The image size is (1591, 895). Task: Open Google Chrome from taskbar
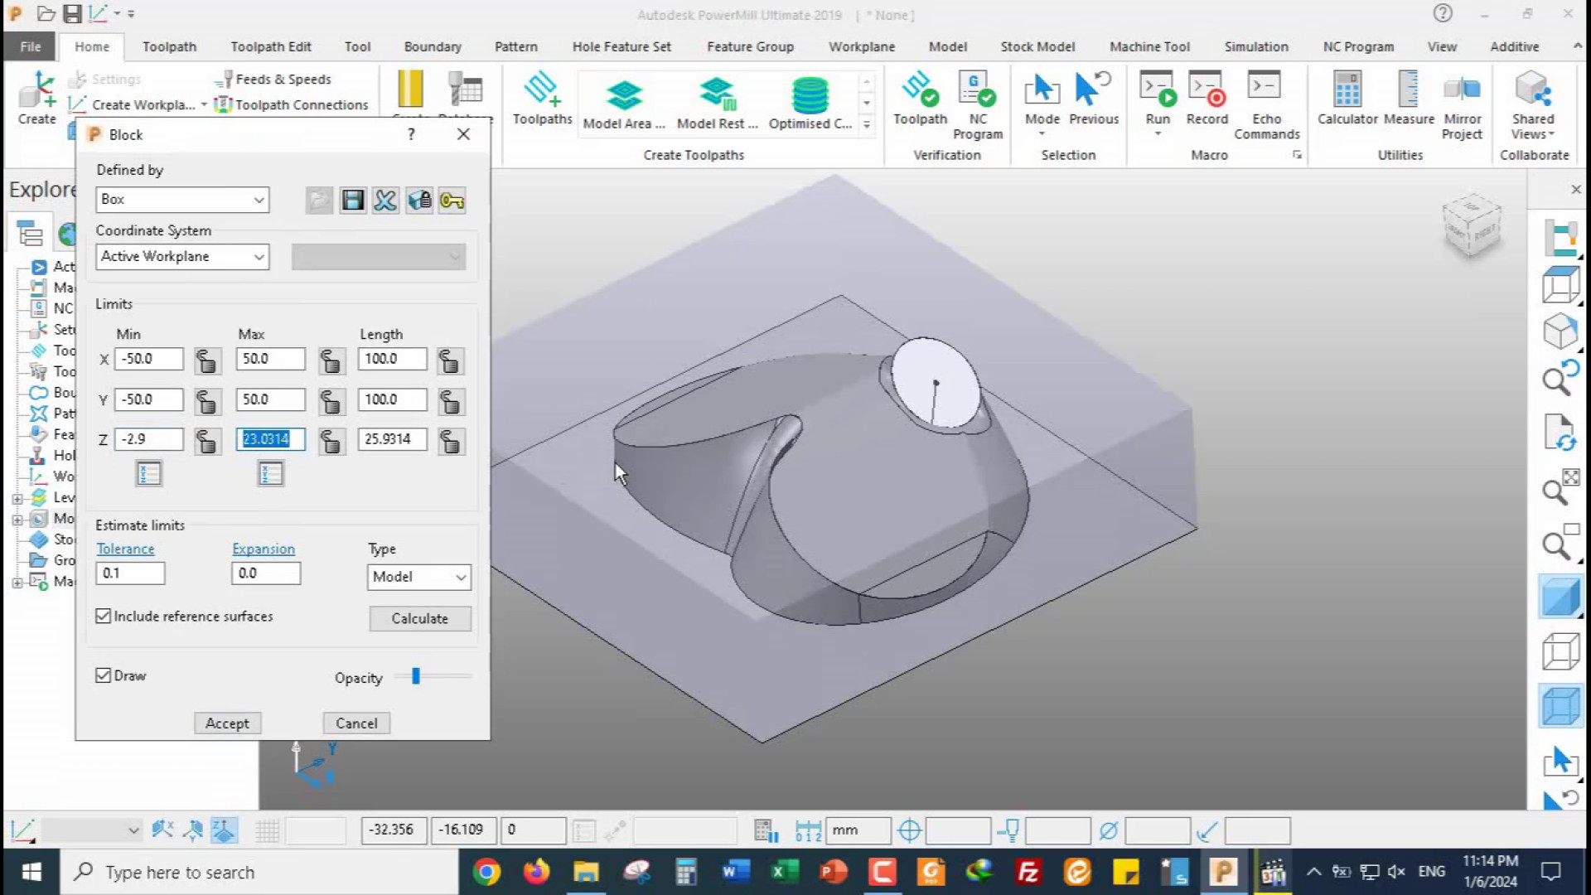coord(486,872)
